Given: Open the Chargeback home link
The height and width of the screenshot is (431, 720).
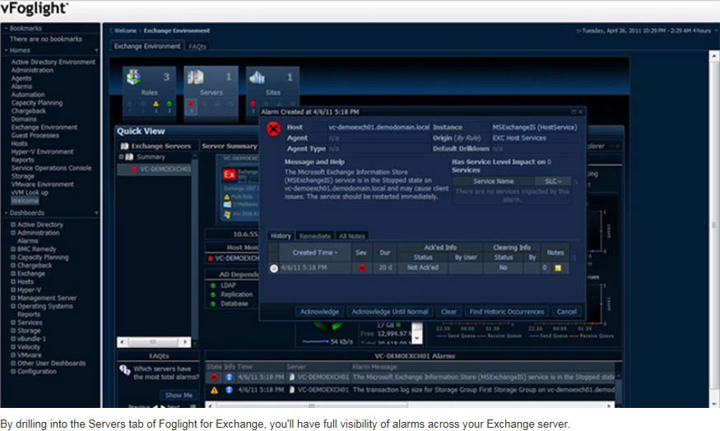Looking at the screenshot, I should (x=29, y=111).
